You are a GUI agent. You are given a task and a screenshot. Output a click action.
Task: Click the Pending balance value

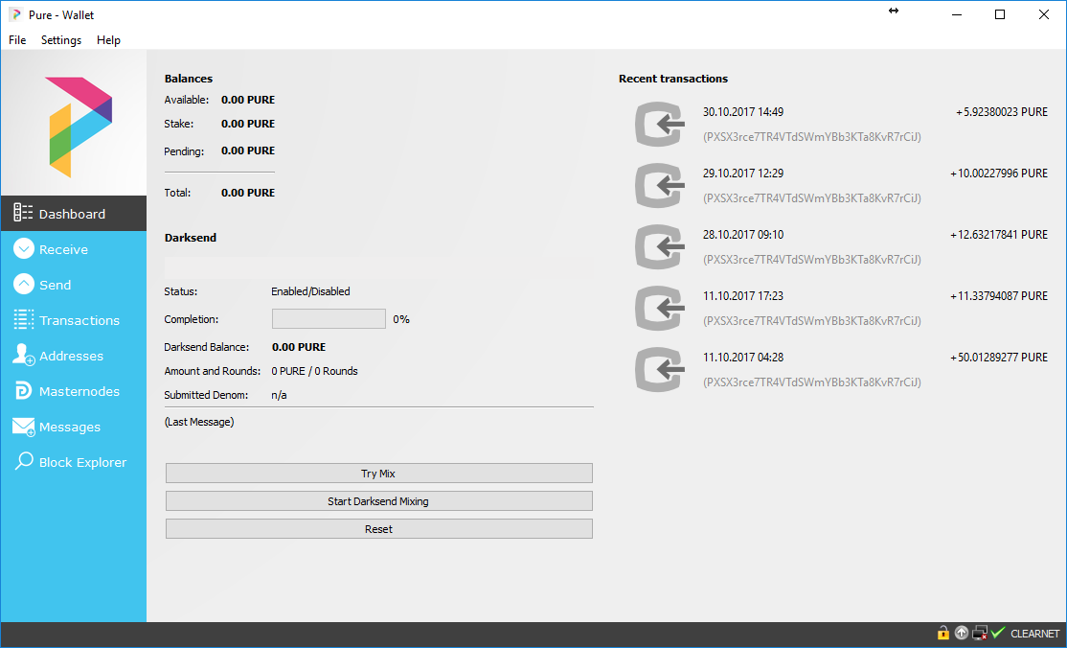click(x=248, y=150)
